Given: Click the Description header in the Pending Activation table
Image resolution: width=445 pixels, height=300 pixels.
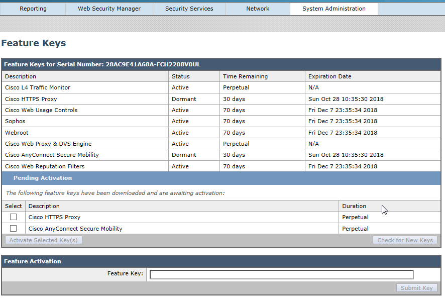Looking at the screenshot, I should (x=44, y=206).
